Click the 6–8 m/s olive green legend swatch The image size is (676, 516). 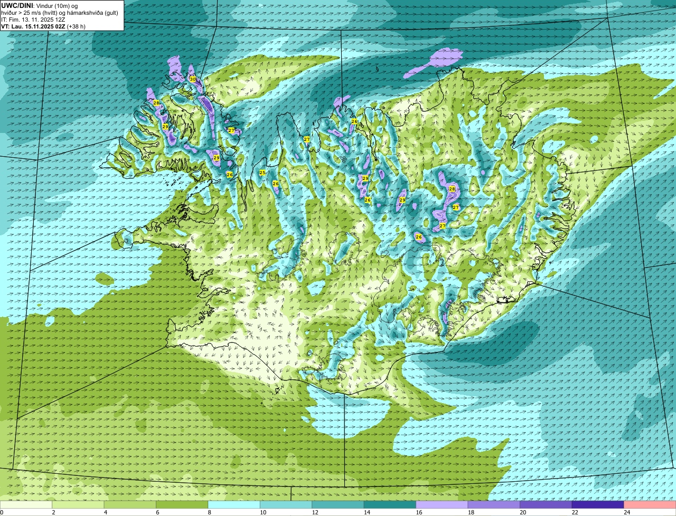click(x=182, y=504)
